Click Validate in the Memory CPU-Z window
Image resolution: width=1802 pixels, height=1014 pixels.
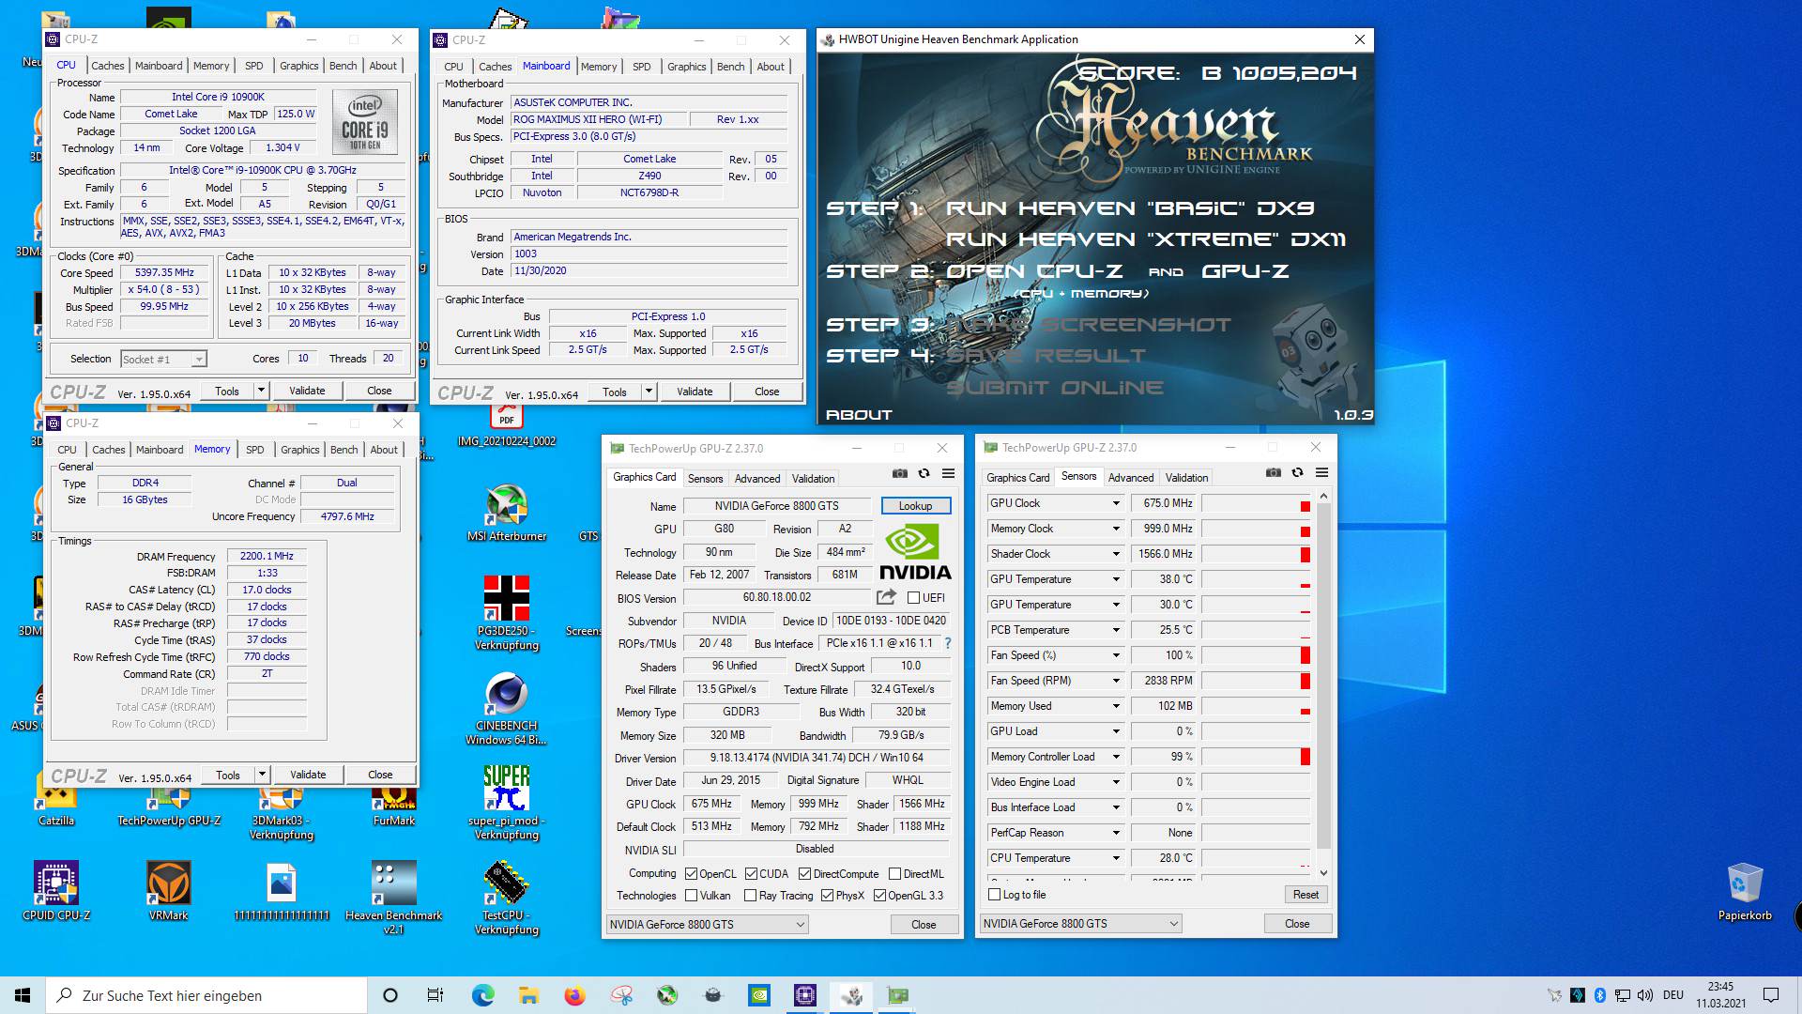308,776
